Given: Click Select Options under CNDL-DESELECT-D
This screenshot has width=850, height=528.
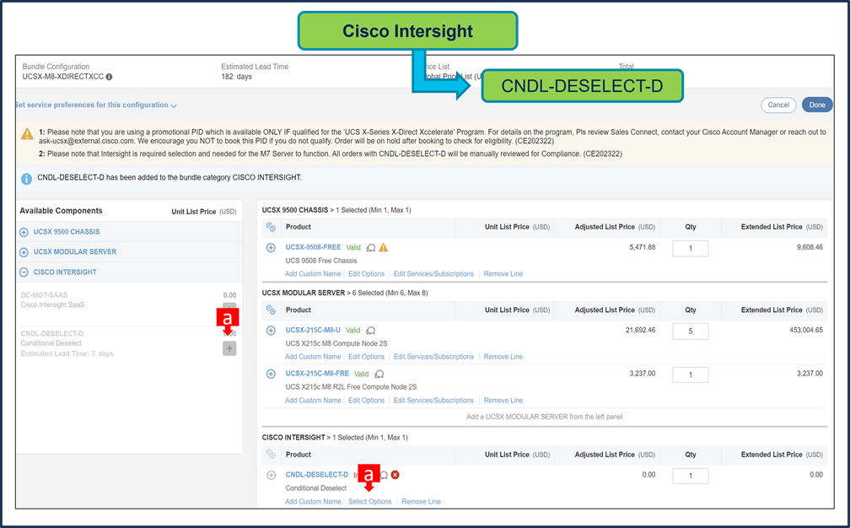Looking at the screenshot, I should click(369, 502).
